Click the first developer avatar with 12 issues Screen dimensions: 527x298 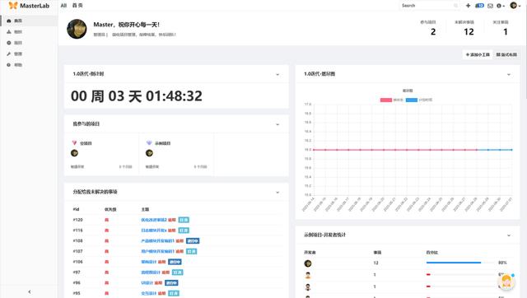coord(307,263)
